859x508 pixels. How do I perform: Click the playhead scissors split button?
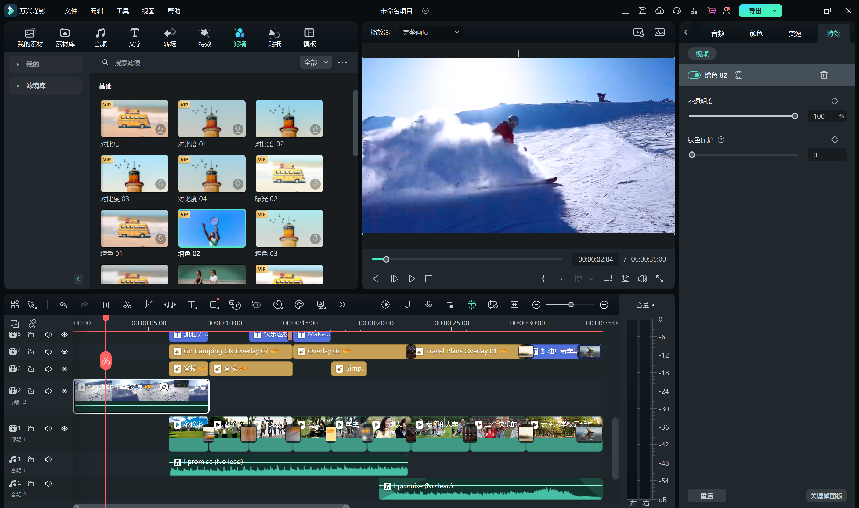click(106, 361)
